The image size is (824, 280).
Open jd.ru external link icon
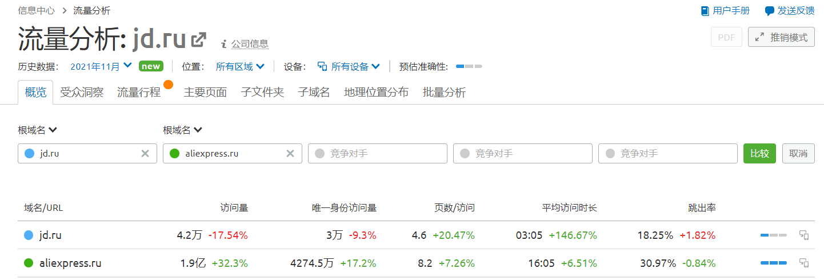[x=198, y=40]
